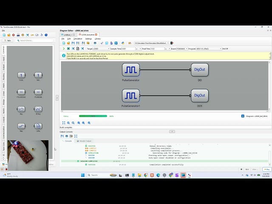Select the Input palette category tab

(x=3, y=59)
